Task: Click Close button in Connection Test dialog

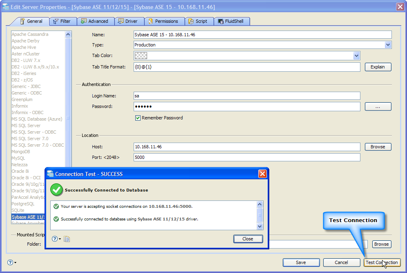Action: tap(248, 239)
